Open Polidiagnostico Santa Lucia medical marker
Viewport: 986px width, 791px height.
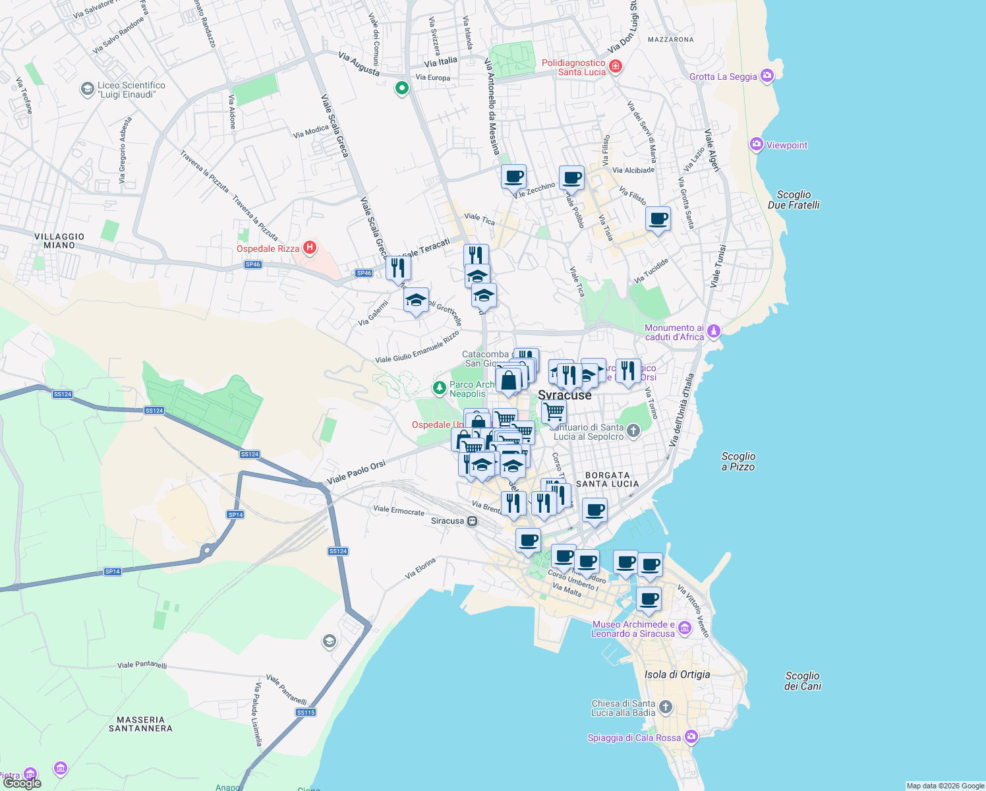[616, 67]
